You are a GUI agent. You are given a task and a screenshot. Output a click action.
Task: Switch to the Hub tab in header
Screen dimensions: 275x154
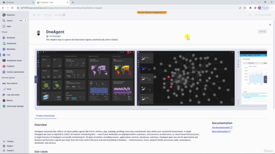coord(37,15)
